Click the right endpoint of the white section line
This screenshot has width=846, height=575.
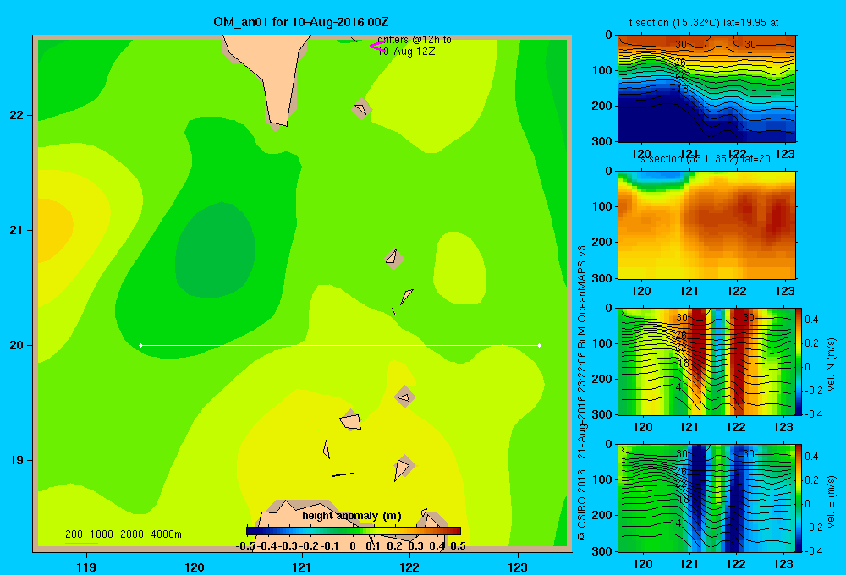click(x=540, y=345)
